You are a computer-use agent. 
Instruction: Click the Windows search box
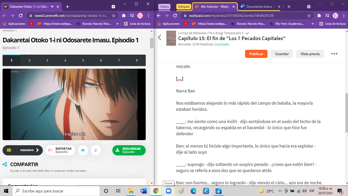point(56,191)
